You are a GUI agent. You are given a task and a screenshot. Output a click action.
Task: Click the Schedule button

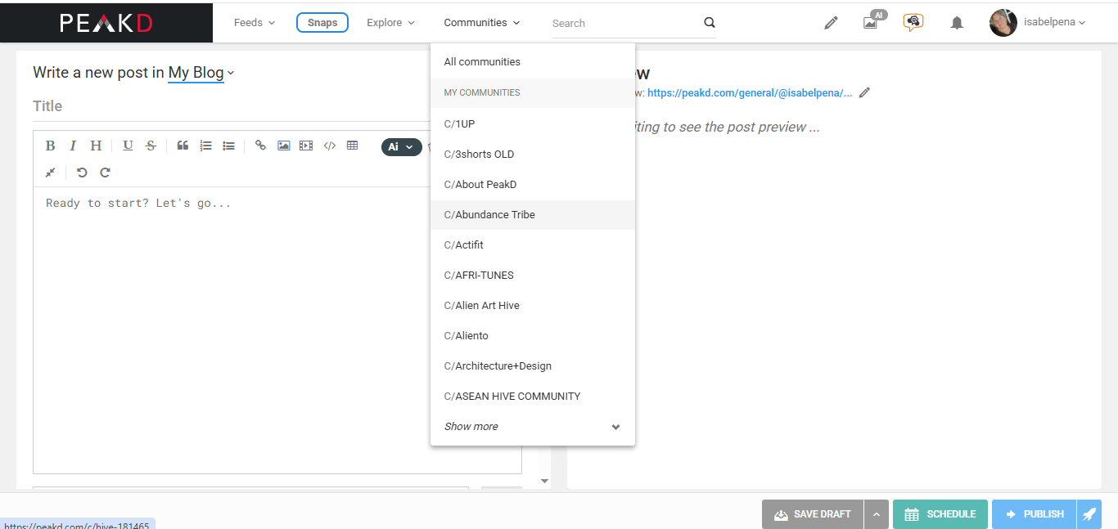(x=940, y=514)
